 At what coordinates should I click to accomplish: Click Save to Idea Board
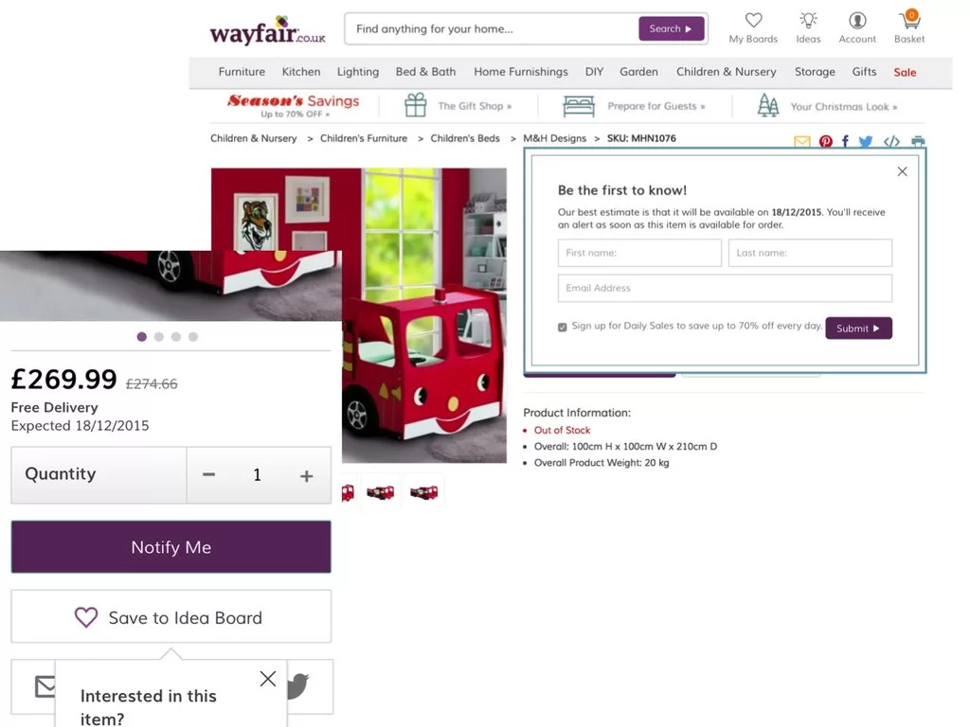[x=171, y=616]
